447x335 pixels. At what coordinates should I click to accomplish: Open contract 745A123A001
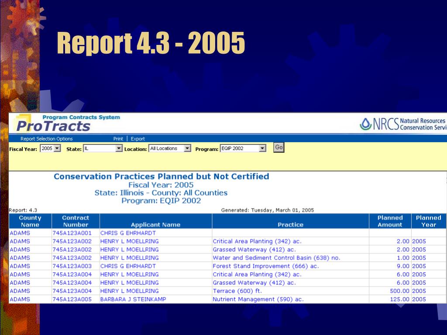[72, 233]
